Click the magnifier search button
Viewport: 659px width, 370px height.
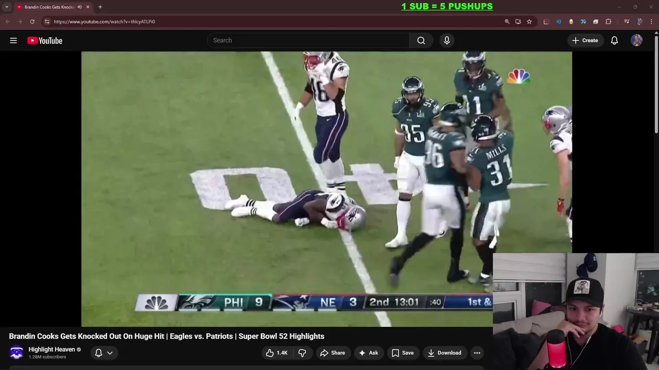[x=421, y=40]
